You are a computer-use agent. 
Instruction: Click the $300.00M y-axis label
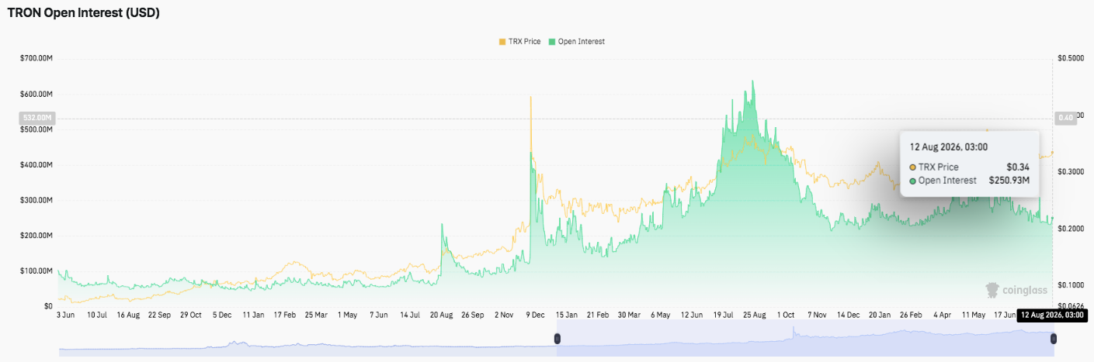click(36, 200)
